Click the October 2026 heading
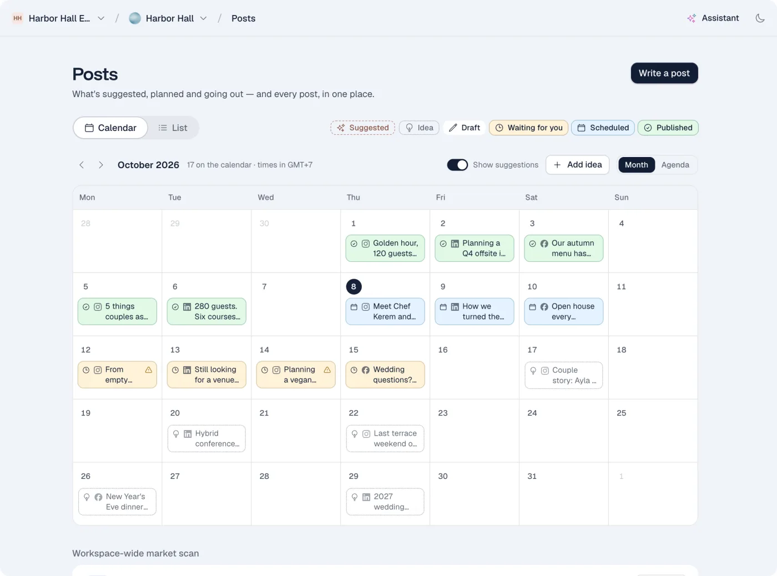This screenshot has height=576, width=777. (x=148, y=165)
